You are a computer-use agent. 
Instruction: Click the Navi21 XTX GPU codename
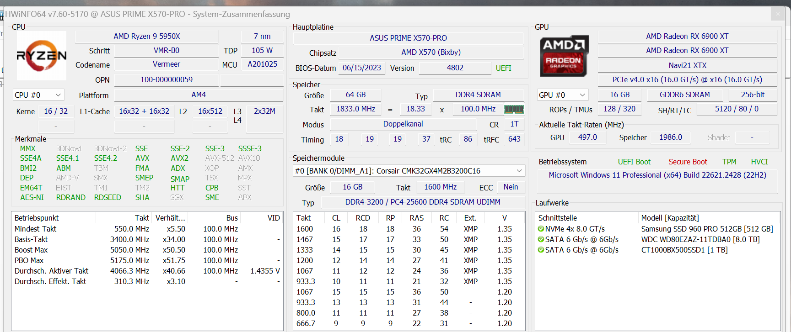(x=687, y=66)
